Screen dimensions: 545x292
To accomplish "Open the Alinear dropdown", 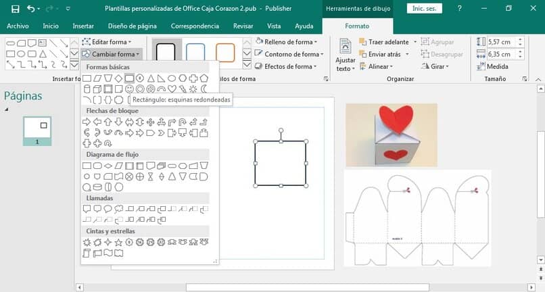I will 376,66.
